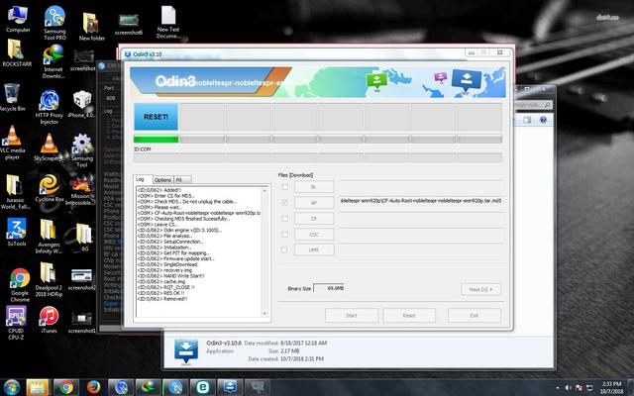634x396 pixels.
Task: Click the AP file path field
Action: (x=420, y=201)
